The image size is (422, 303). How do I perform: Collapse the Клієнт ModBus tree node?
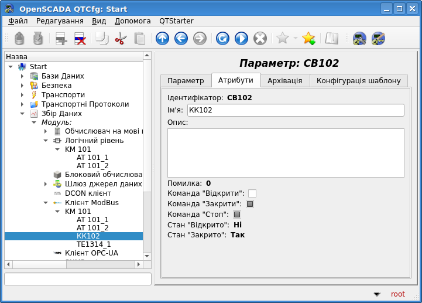coord(46,202)
